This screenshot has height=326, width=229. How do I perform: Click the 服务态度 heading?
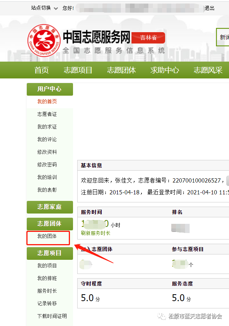pos(182,284)
